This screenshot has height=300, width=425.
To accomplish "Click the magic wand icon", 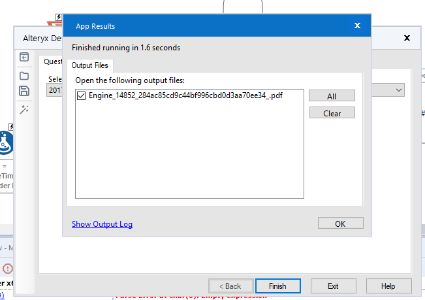I will [24, 110].
